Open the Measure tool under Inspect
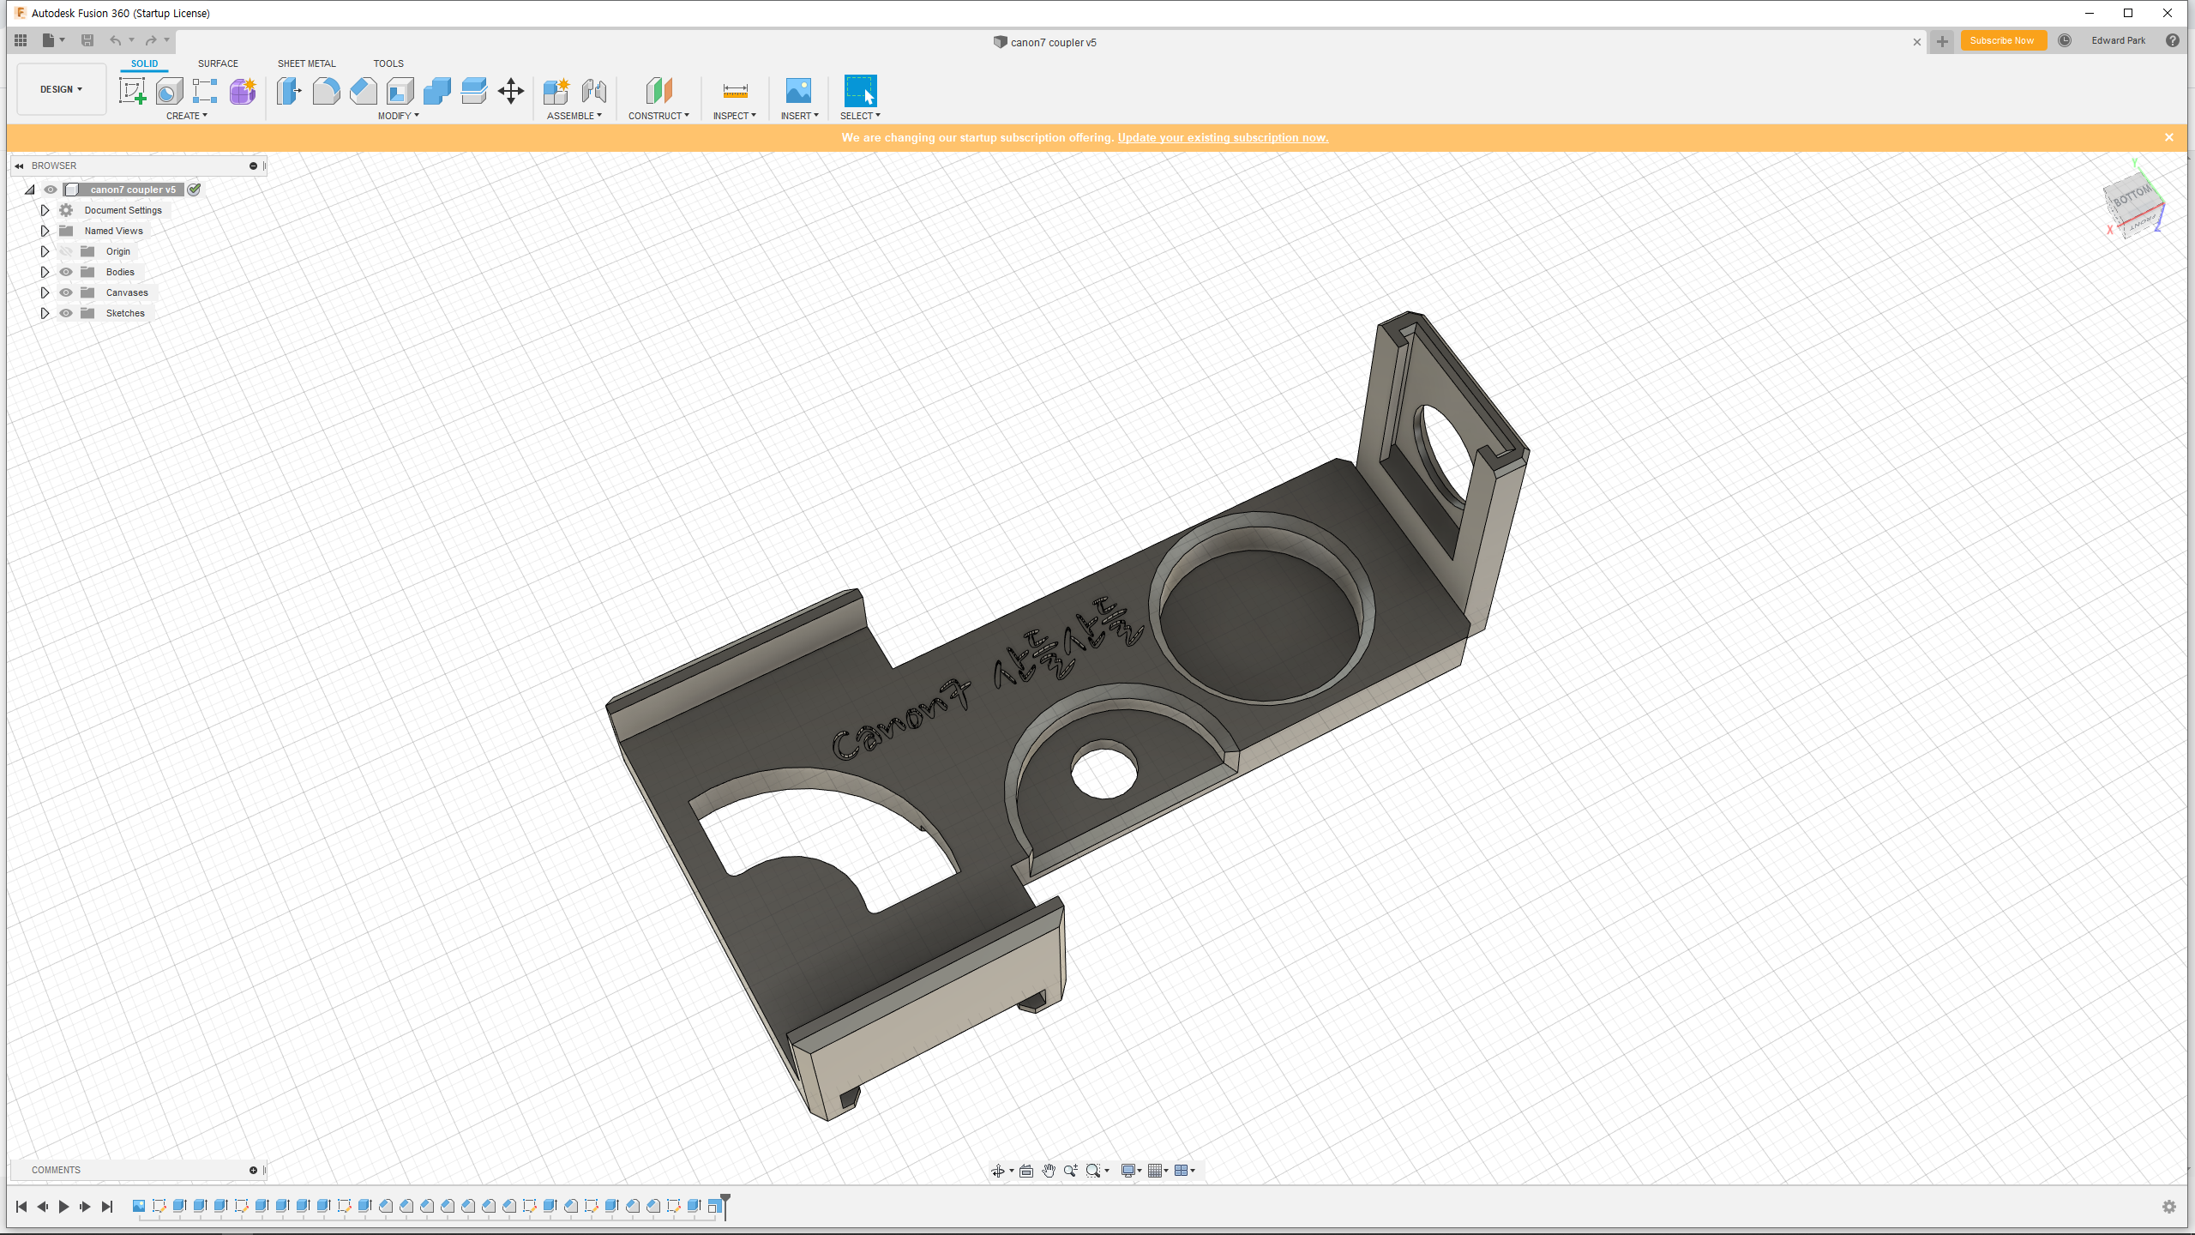The width and height of the screenshot is (2195, 1235). [735, 91]
